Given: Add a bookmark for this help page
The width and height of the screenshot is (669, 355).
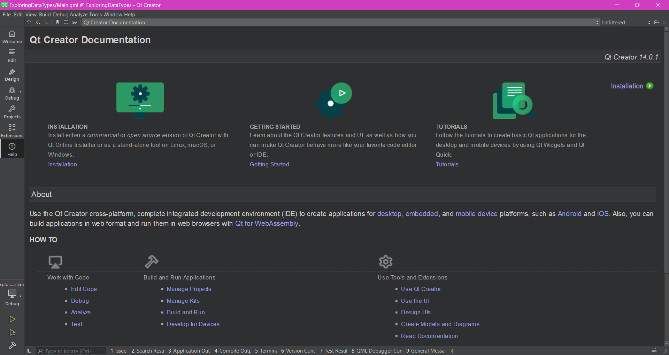Looking at the screenshot, I should (57, 22).
